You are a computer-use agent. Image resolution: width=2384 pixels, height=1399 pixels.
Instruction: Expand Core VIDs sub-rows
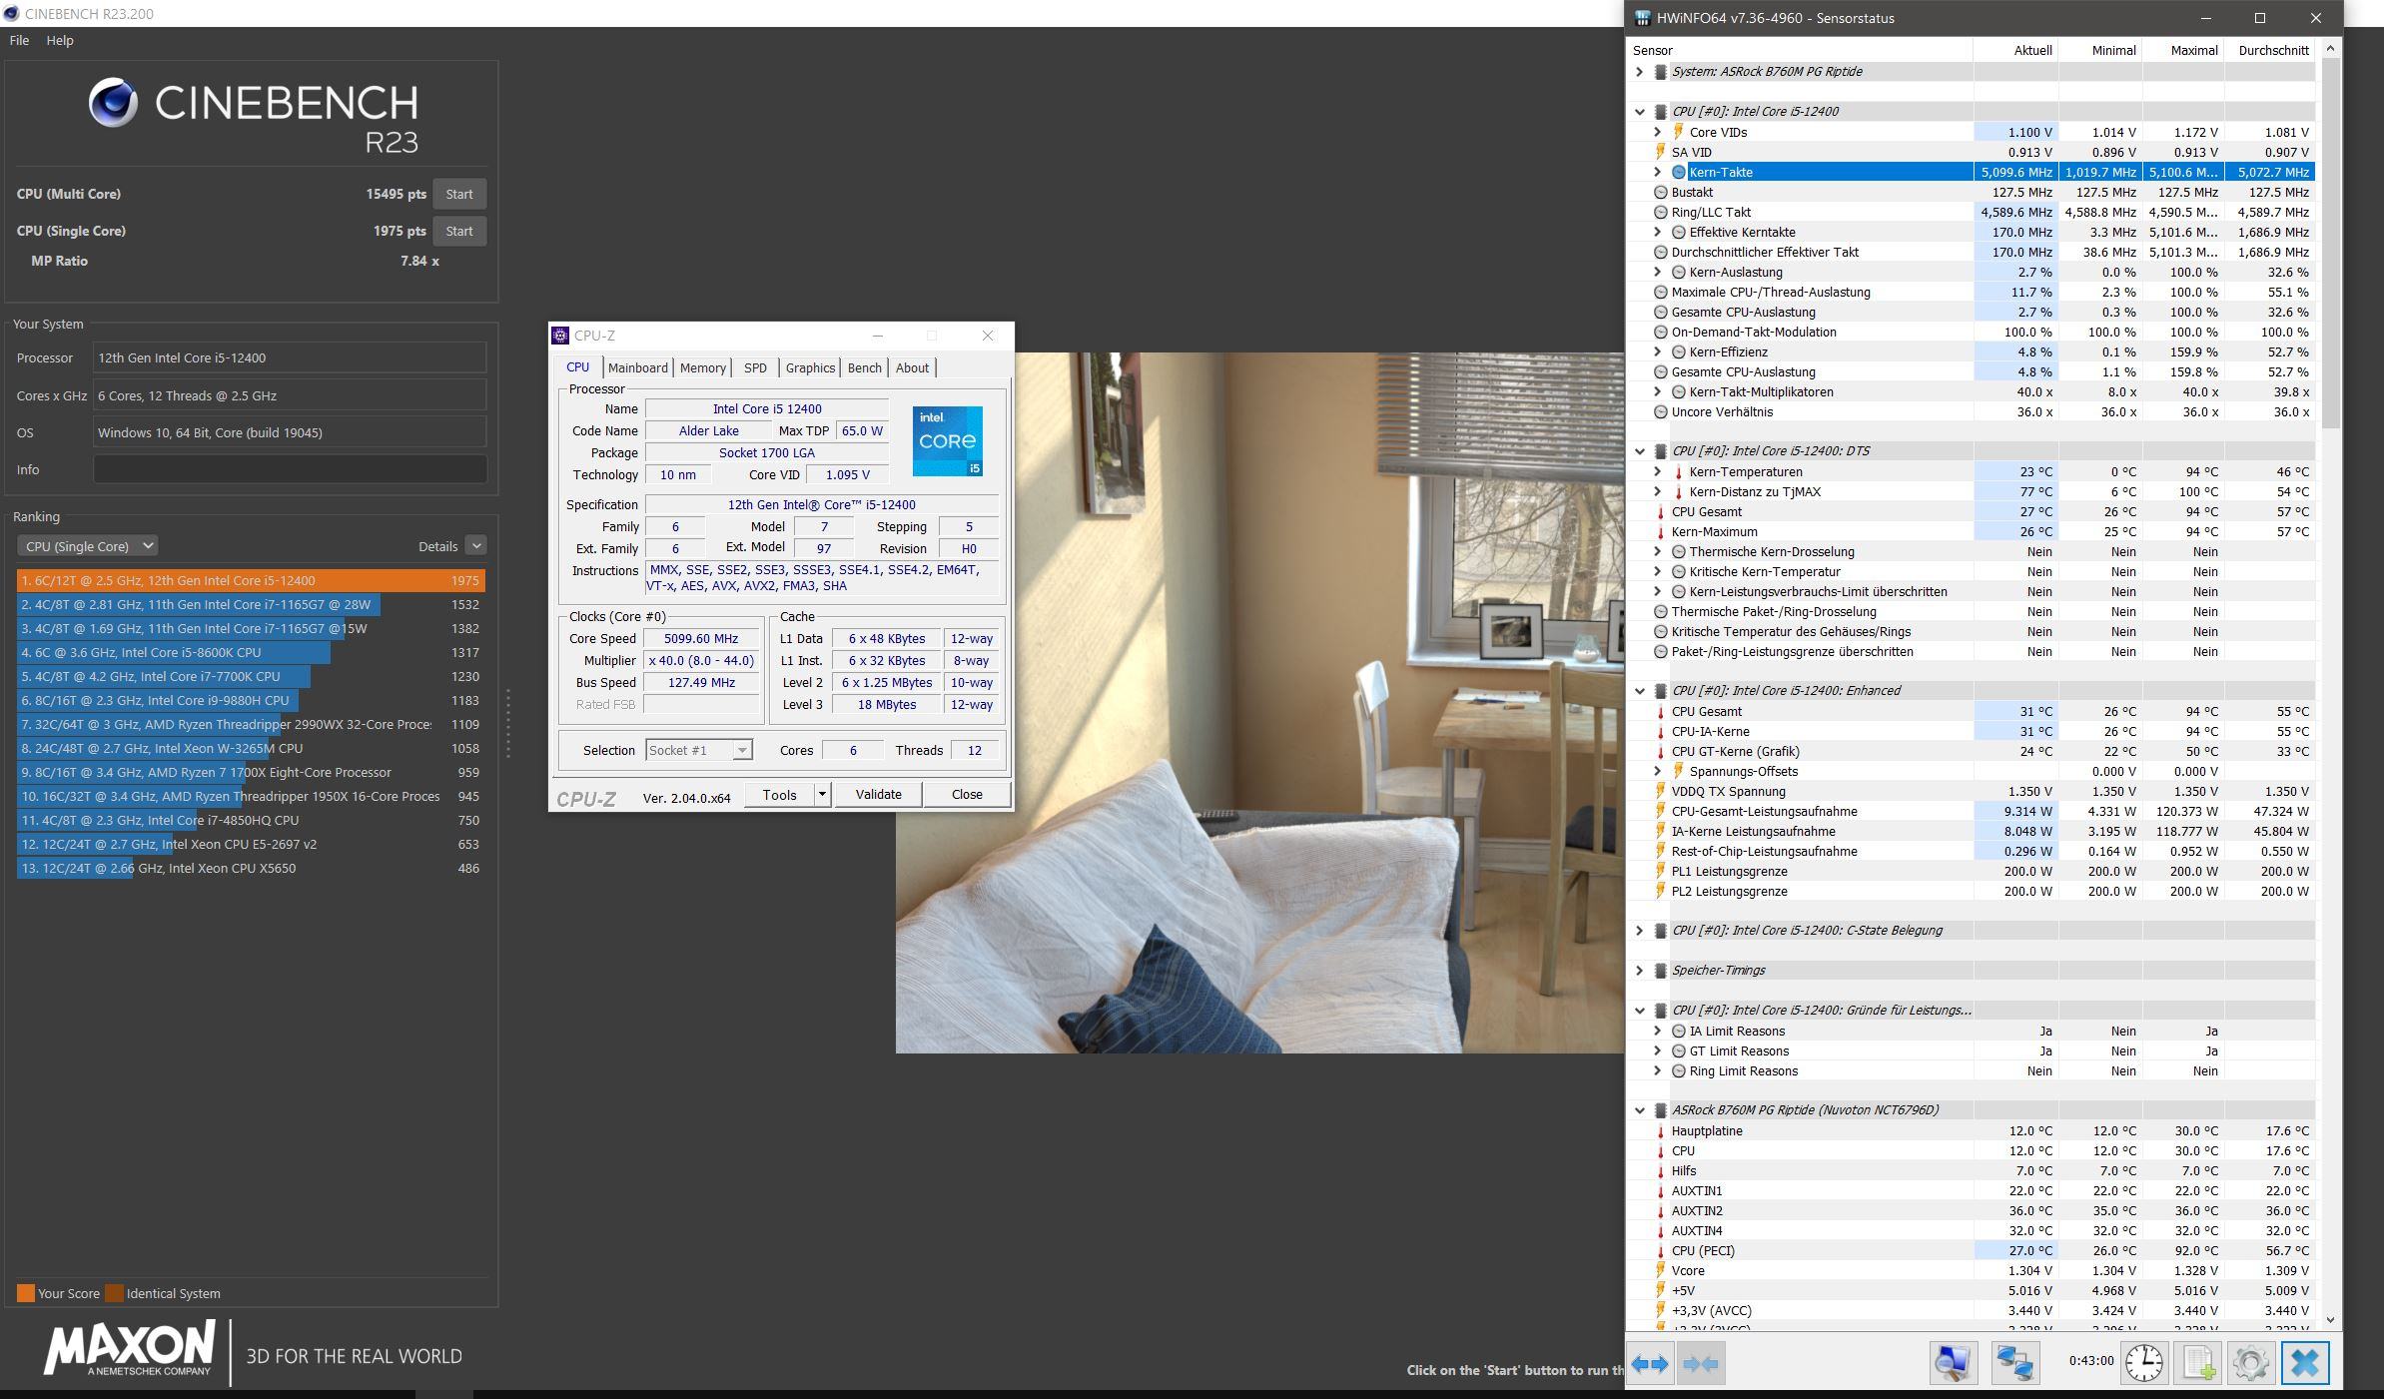tap(1657, 132)
